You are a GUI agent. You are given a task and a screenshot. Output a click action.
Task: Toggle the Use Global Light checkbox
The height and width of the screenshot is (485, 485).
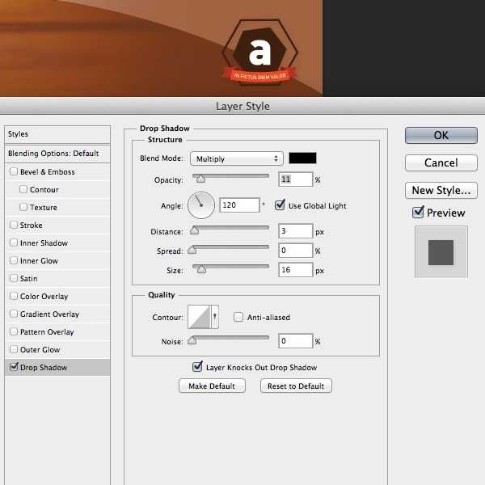(x=280, y=205)
